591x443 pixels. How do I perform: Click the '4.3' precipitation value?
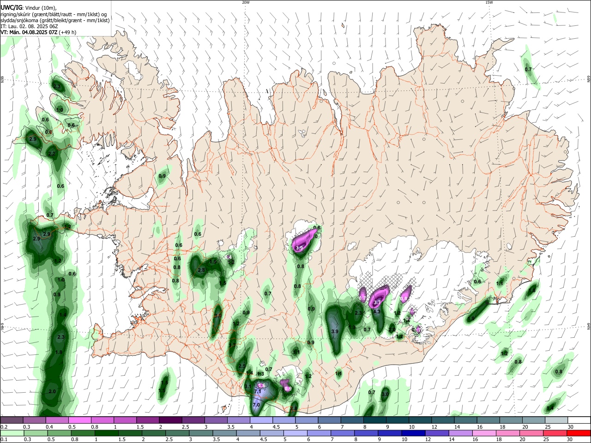point(377,311)
